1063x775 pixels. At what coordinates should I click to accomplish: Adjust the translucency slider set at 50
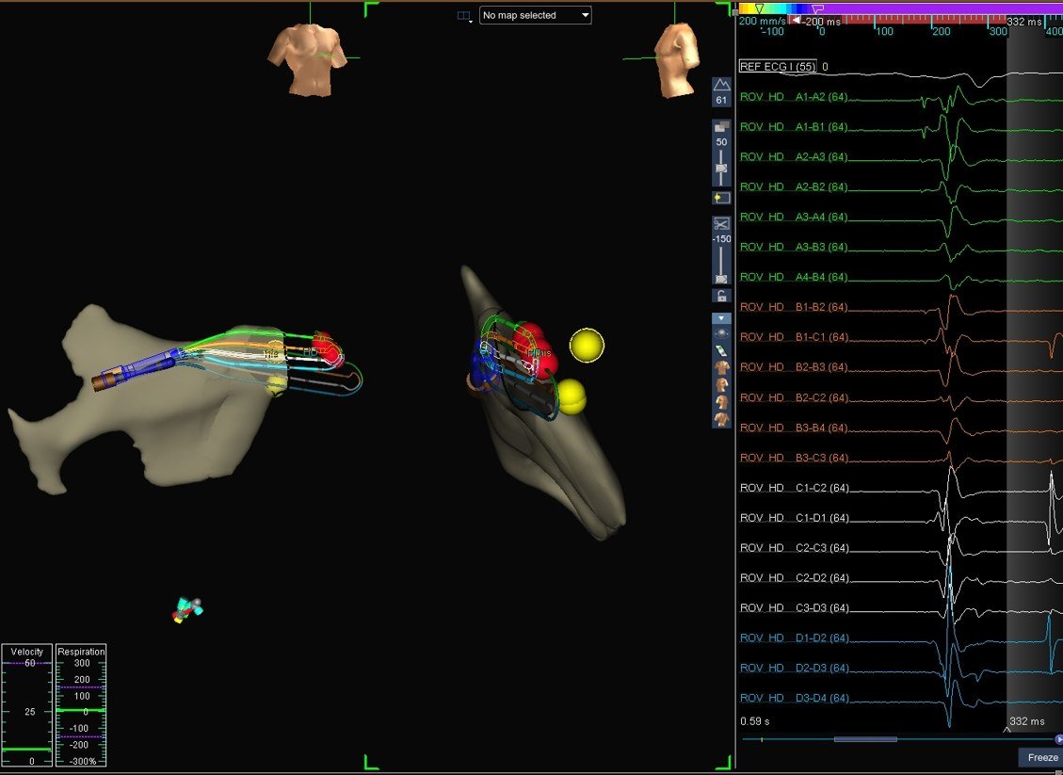(721, 168)
